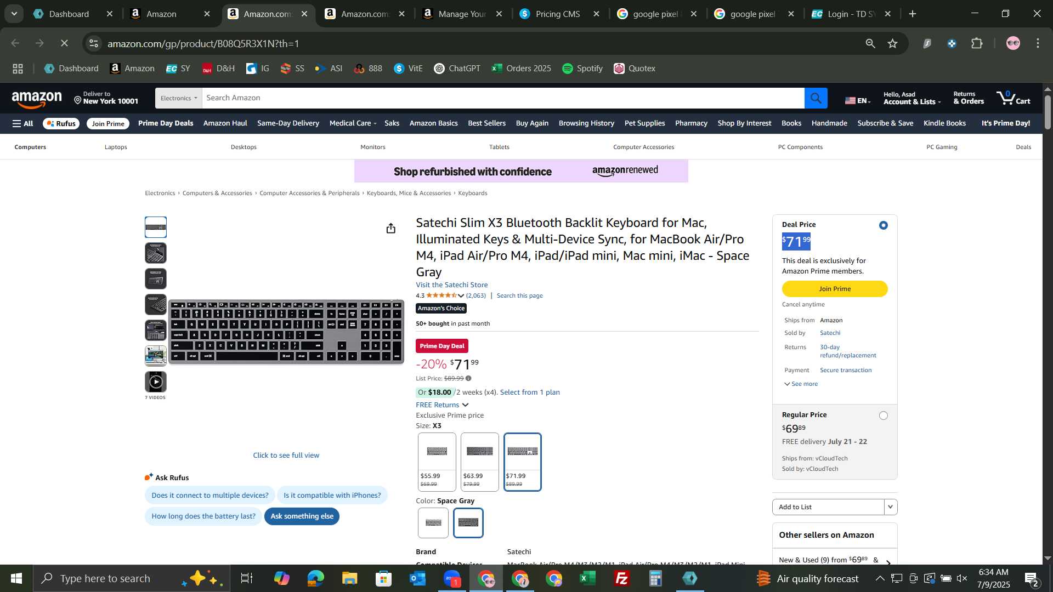Image resolution: width=1053 pixels, height=592 pixels.
Task: Open Spotify bookmark
Action: 582,69
